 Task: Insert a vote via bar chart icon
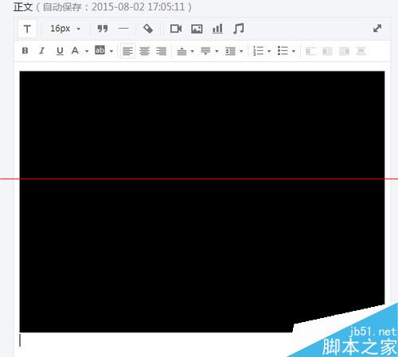point(217,29)
